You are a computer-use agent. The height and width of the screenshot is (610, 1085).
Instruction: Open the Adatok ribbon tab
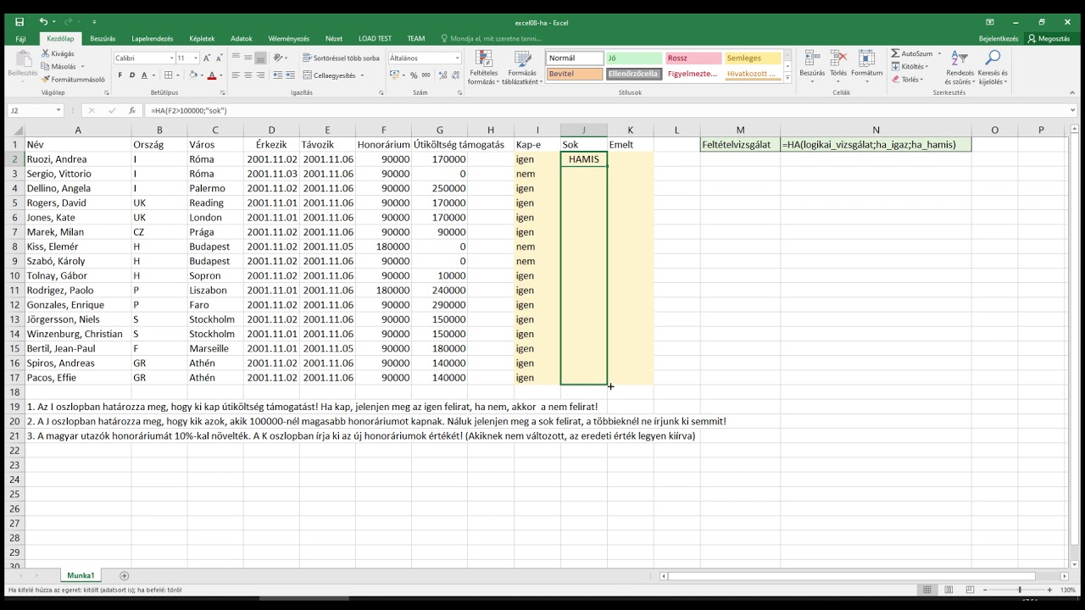pos(242,38)
